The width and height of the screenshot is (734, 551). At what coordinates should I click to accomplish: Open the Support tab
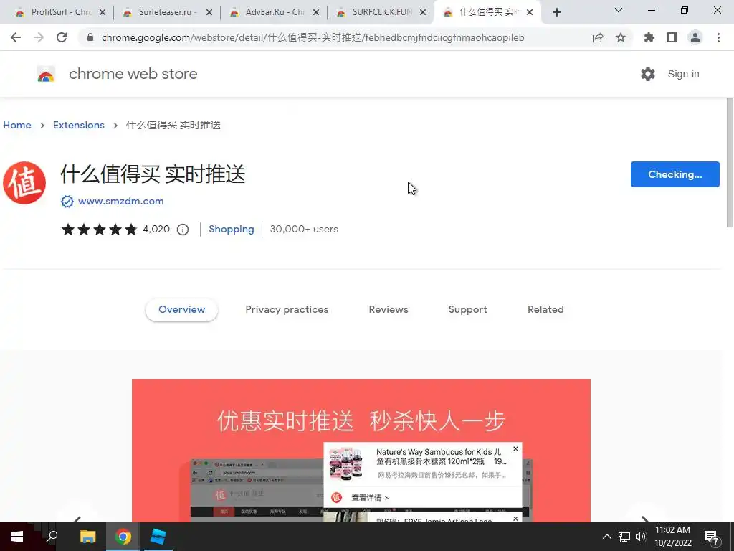[467, 310]
